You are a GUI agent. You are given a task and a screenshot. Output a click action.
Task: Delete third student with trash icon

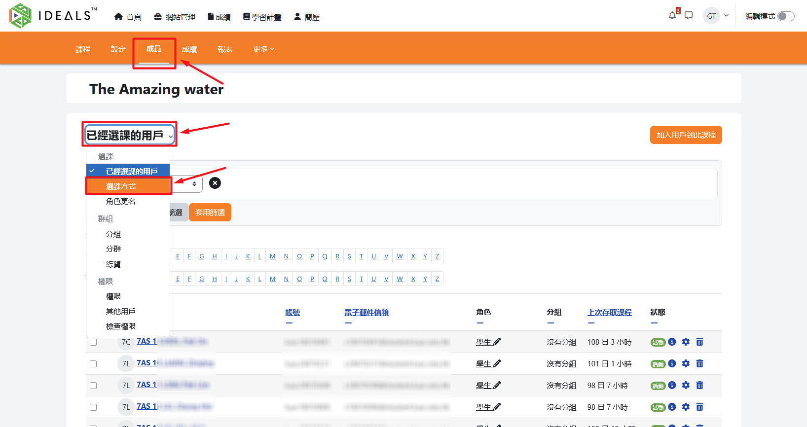(699, 385)
